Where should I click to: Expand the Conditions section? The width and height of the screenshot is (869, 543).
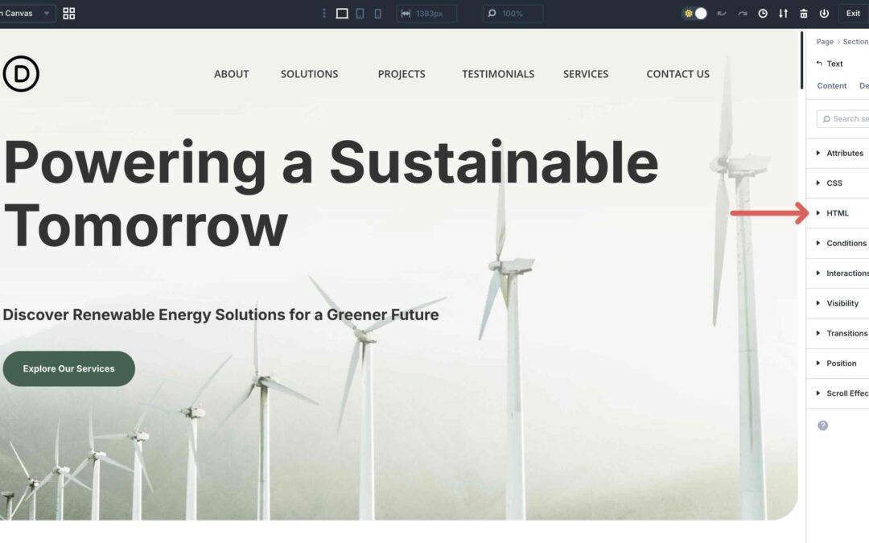click(842, 243)
